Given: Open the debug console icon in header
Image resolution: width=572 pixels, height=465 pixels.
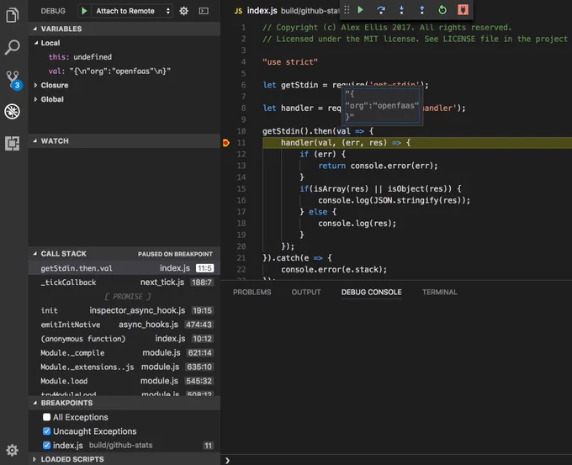Looking at the screenshot, I should pos(204,11).
